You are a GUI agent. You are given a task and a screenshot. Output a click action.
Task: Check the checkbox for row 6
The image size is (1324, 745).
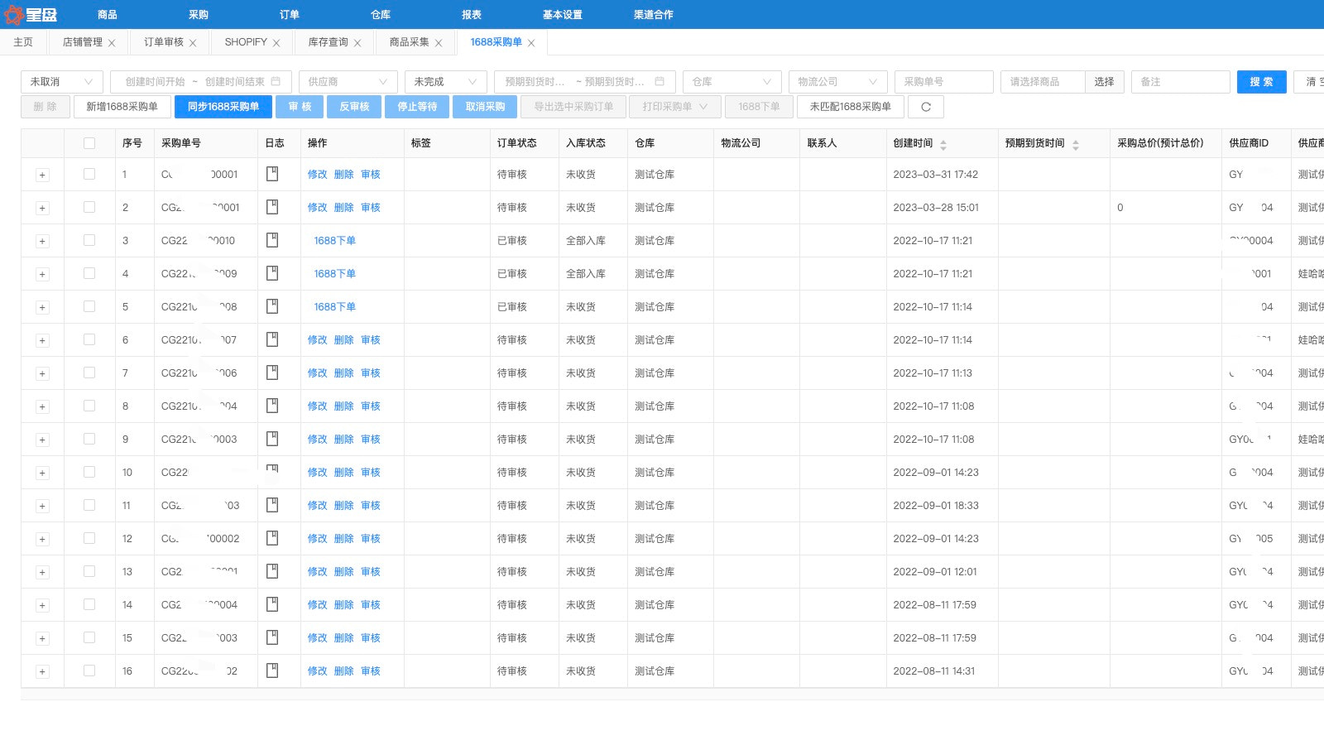tap(89, 339)
